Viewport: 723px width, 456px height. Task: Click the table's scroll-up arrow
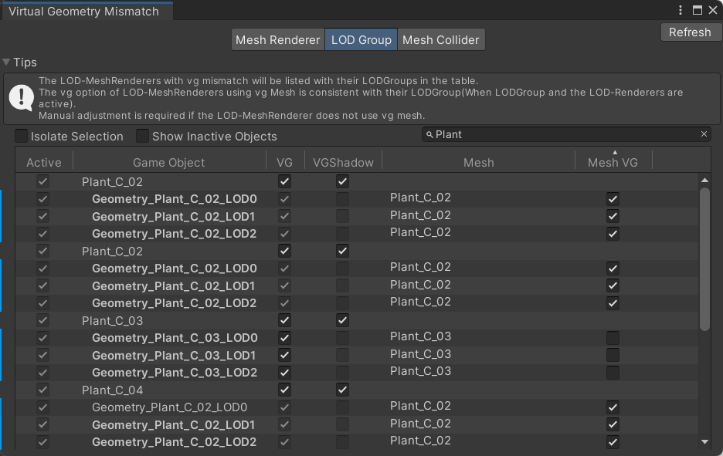(x=704, y=181)
